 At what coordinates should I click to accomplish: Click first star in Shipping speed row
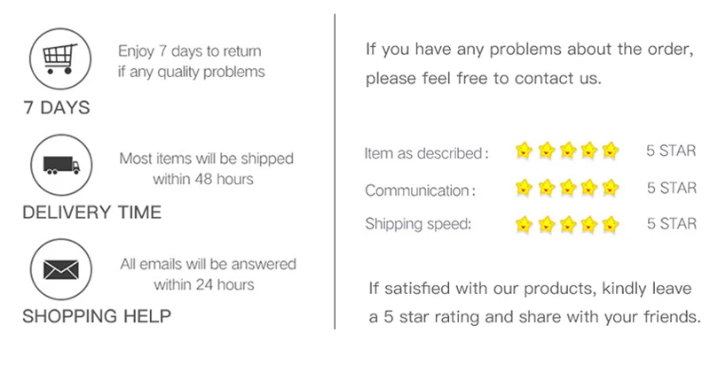point(524,224)
